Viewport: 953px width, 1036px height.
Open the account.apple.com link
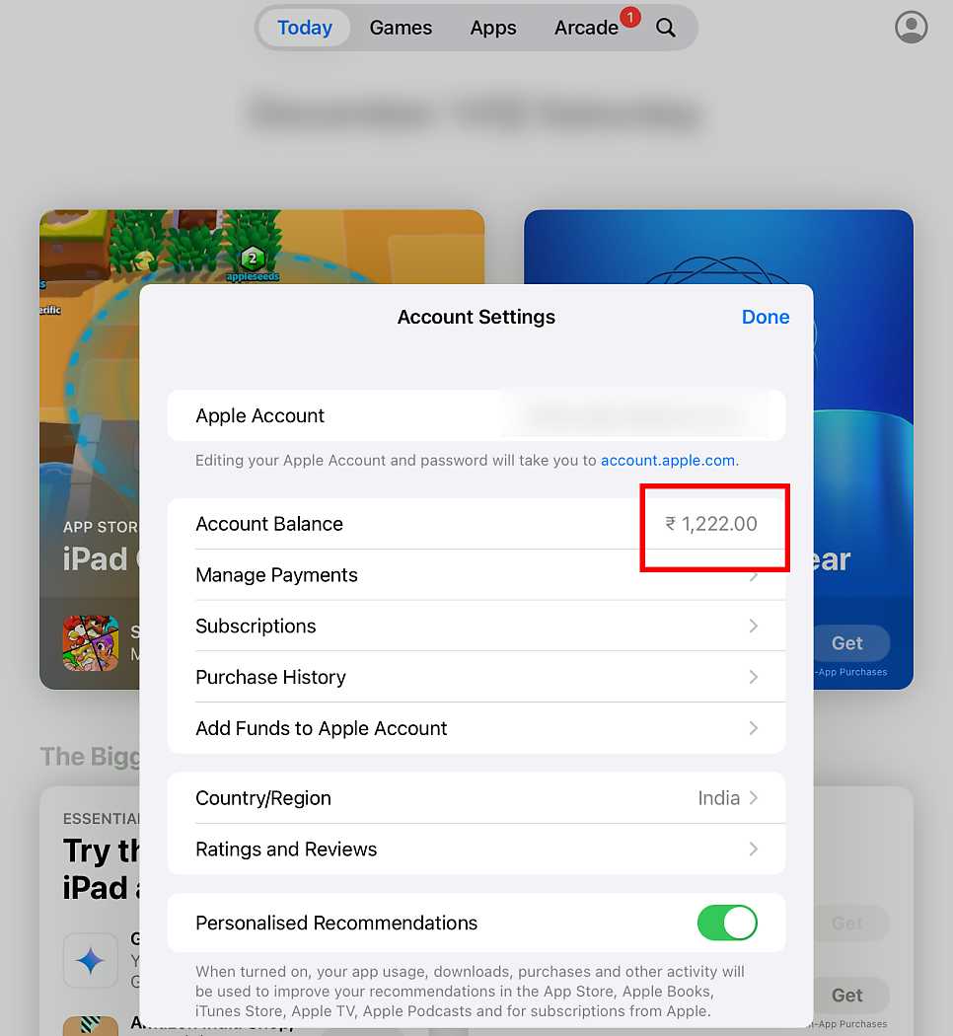(667, 461)
